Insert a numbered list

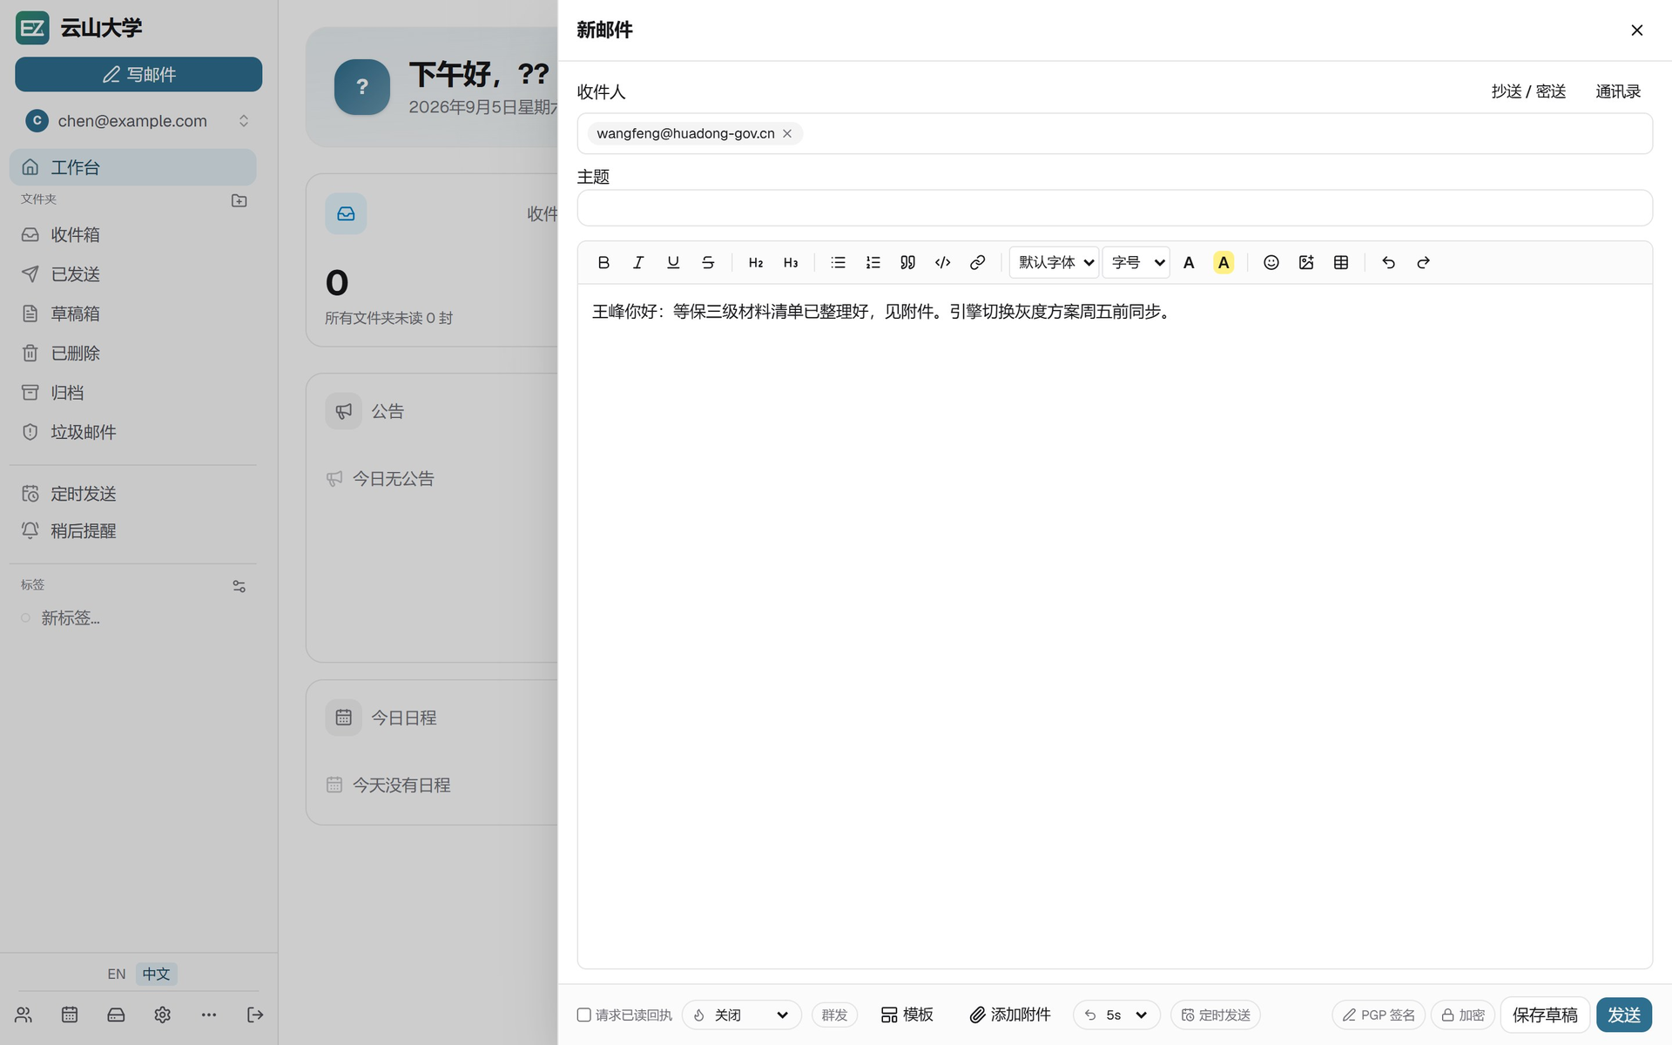point(873,262)
